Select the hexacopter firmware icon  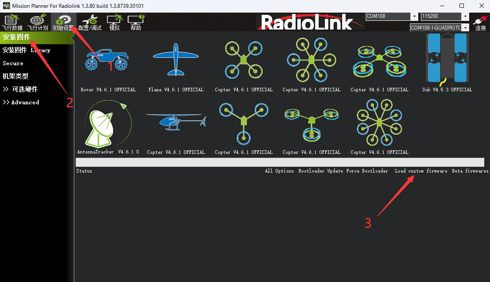(x=311, y=60)
